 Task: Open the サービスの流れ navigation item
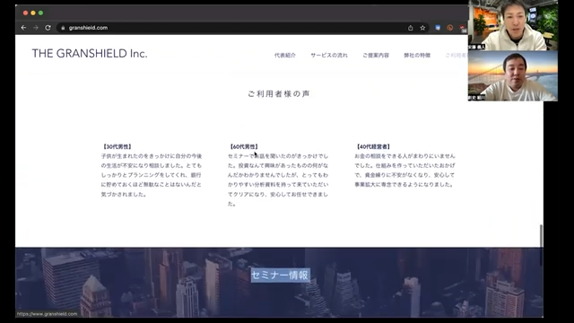tap(329, 56)
